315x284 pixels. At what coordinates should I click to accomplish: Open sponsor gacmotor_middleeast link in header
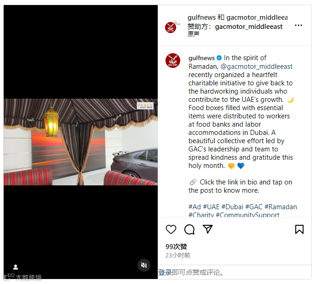249,27
